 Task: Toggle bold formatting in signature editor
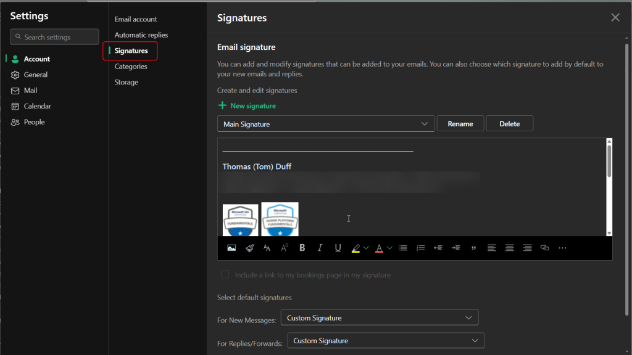click(x=302, y=248)
